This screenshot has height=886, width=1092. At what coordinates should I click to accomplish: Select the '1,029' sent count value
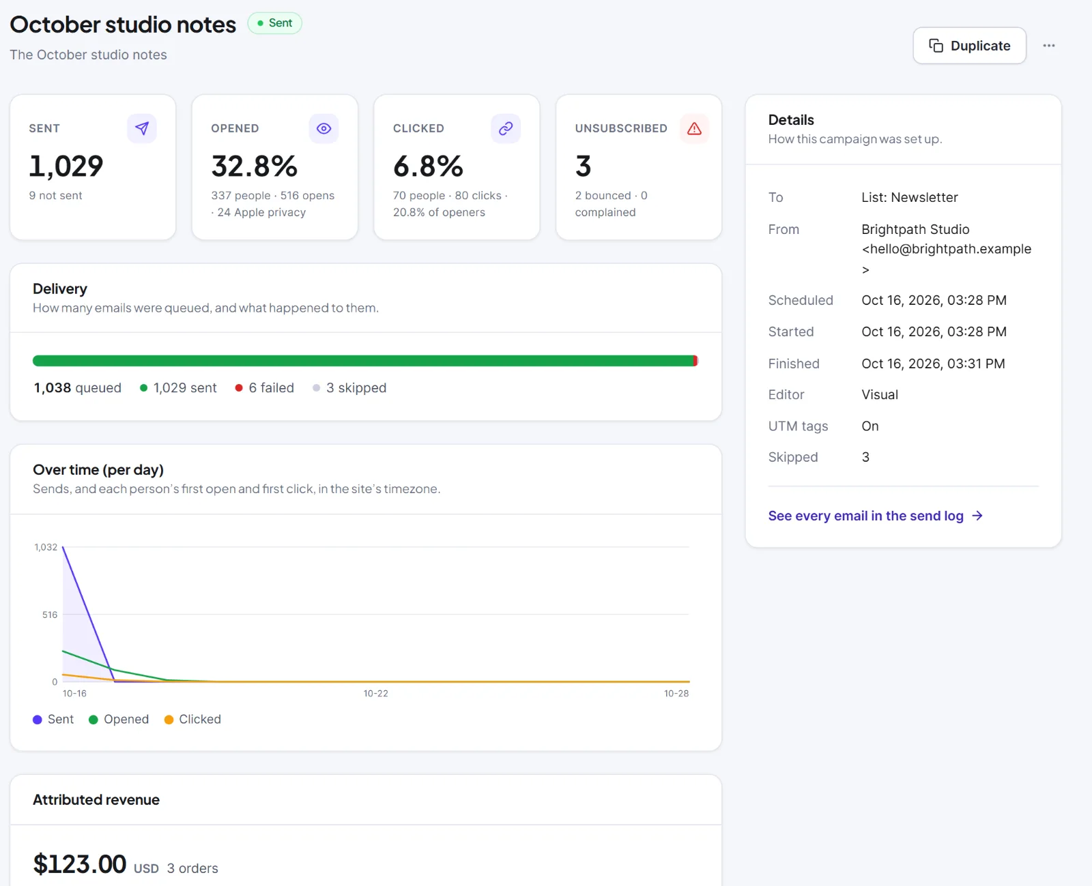tap(66, 166)
